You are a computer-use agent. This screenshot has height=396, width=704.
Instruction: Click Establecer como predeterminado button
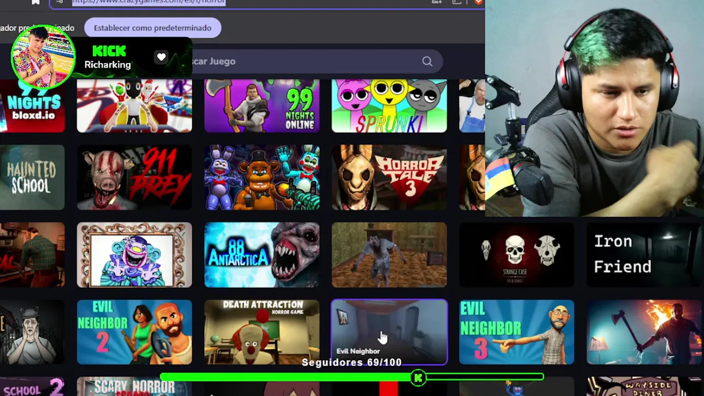pos(152,28)
